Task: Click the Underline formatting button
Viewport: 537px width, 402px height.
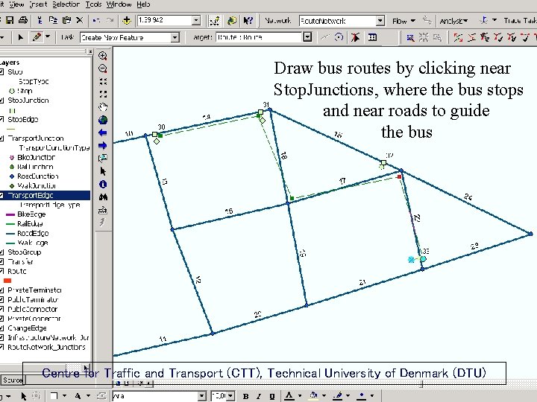Action: coord(272,396)
